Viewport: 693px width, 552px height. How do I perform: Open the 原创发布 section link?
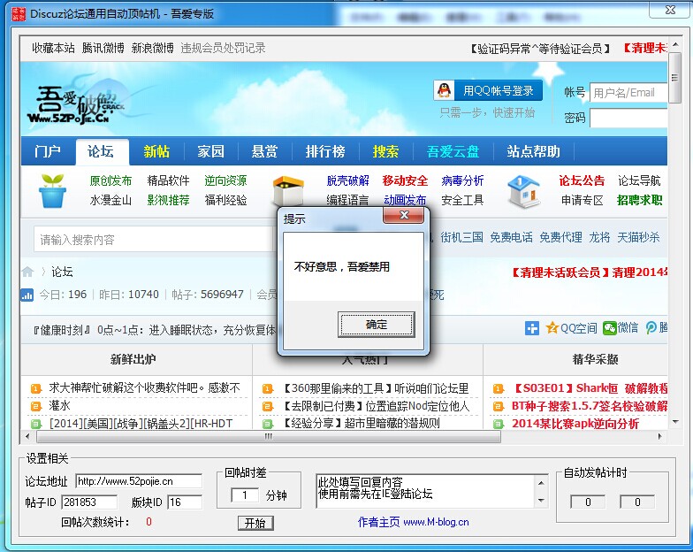[x=110, y=180]
